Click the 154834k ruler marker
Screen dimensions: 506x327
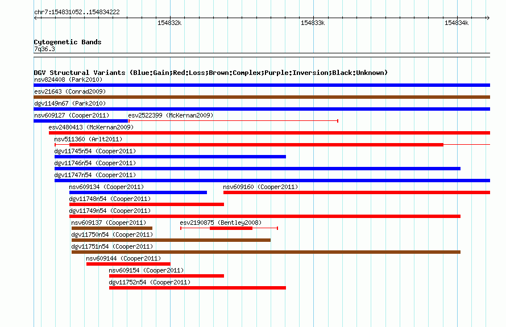tap(457, 23)
